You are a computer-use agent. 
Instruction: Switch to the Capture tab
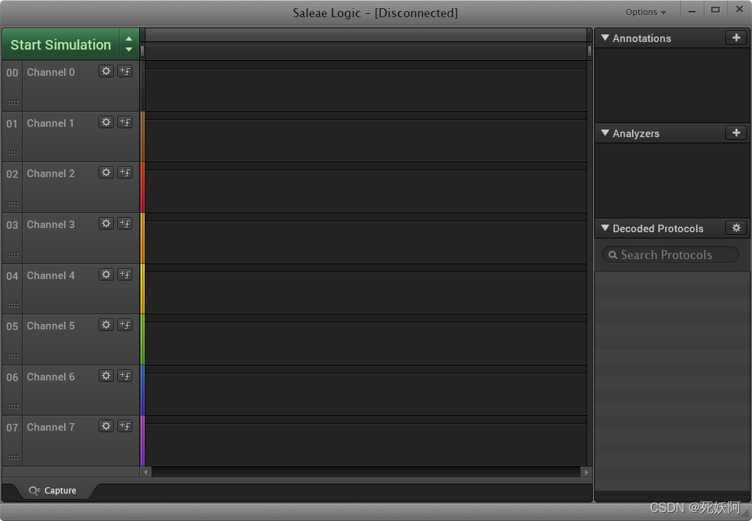click(x=53, y=491)
